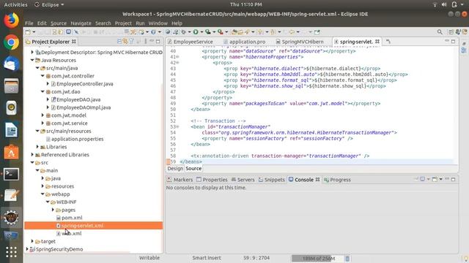Click the Debug bug icon in toolbar
The width and height of the screenshot is (469, 263).
coord(183,32)
